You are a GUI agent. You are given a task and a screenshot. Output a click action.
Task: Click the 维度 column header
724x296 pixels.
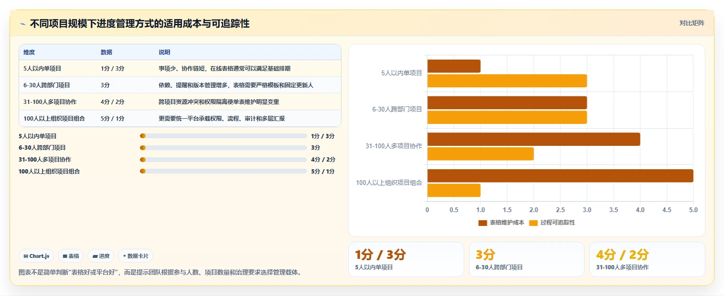click(29, 52)
